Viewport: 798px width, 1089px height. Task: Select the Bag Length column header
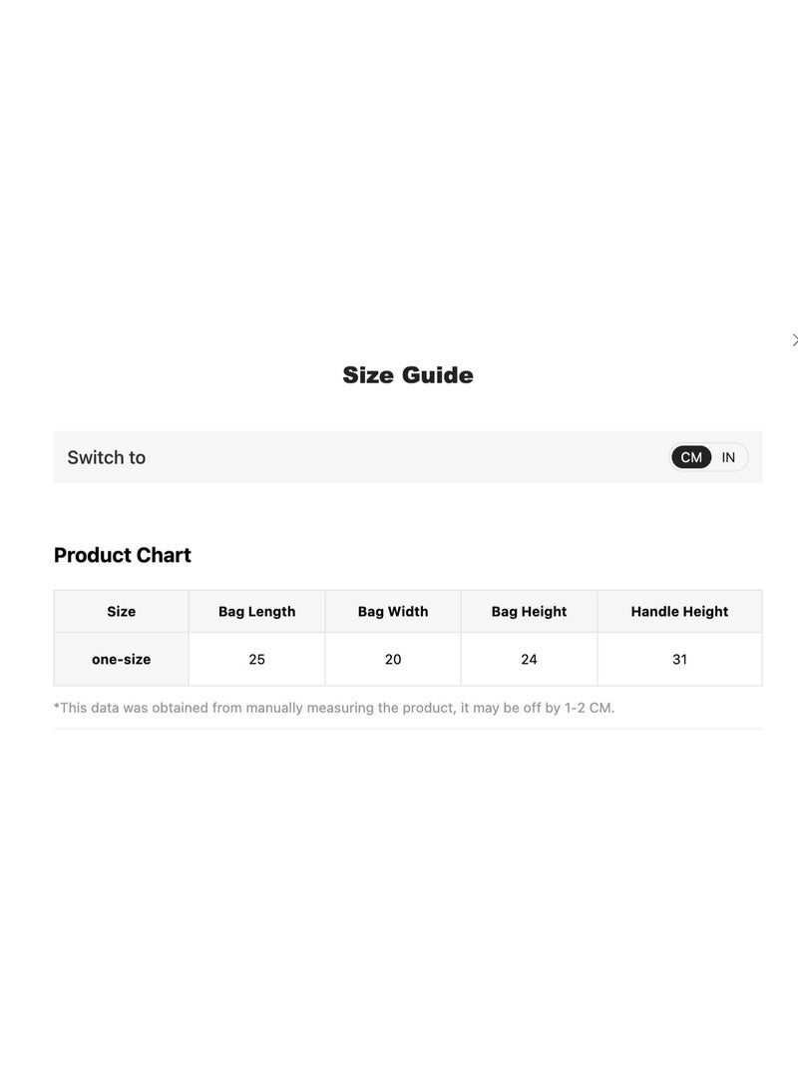[x=256, y=611]
